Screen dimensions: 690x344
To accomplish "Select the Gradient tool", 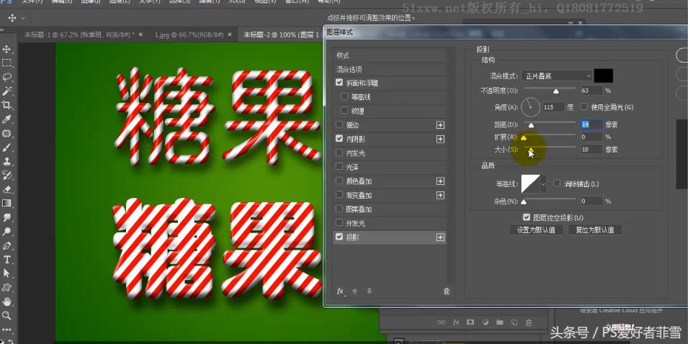I will click(x=6, y=203).
